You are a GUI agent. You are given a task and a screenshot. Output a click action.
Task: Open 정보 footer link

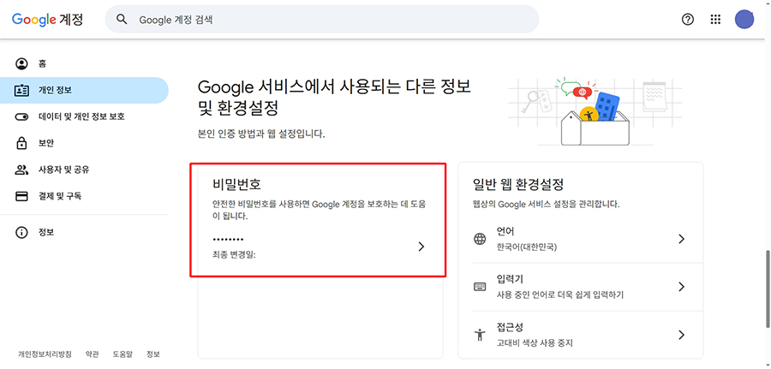pos(153,354)
